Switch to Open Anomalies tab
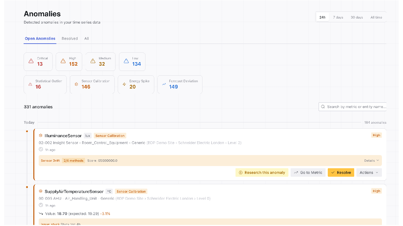 [x=40, y=39]
